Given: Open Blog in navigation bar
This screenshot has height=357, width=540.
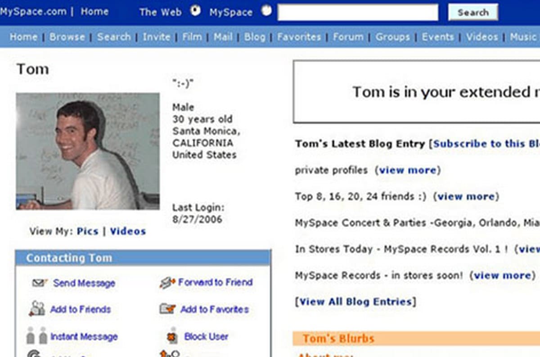Looking at the screenshot, I should 255,37.
